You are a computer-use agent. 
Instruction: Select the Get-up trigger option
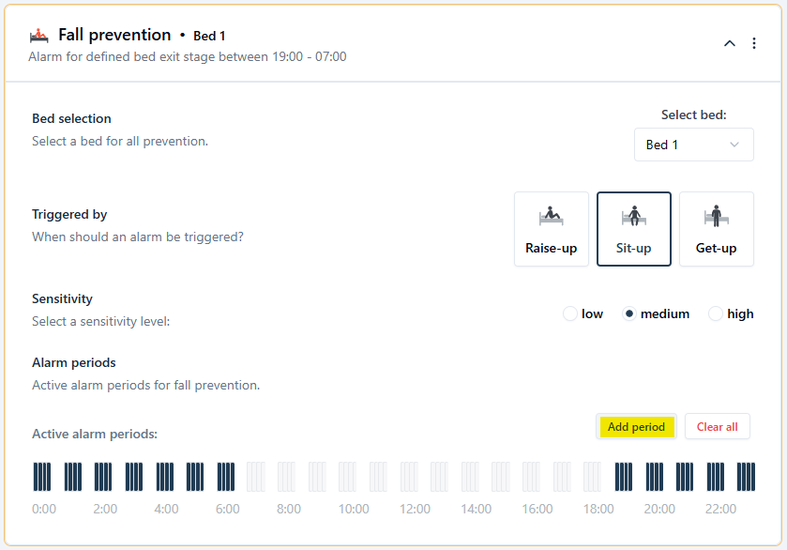716,229
